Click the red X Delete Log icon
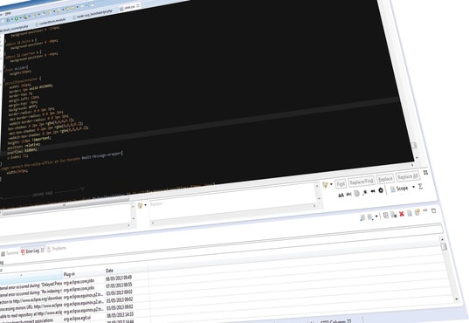This screenshot has height=323, width=469. click(x=402, y=214)
